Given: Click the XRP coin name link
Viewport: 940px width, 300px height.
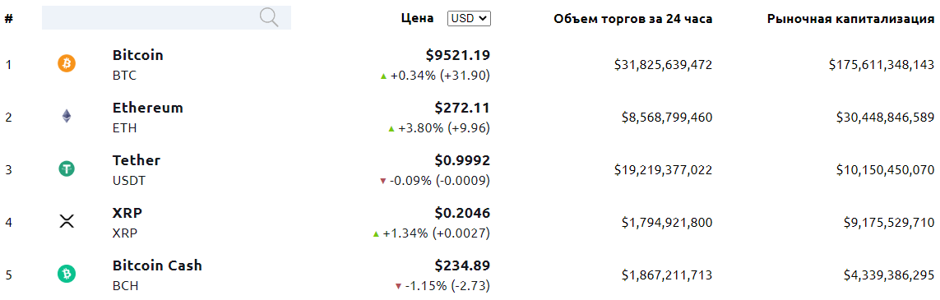Looking at the screenshot, I should 127,213.
